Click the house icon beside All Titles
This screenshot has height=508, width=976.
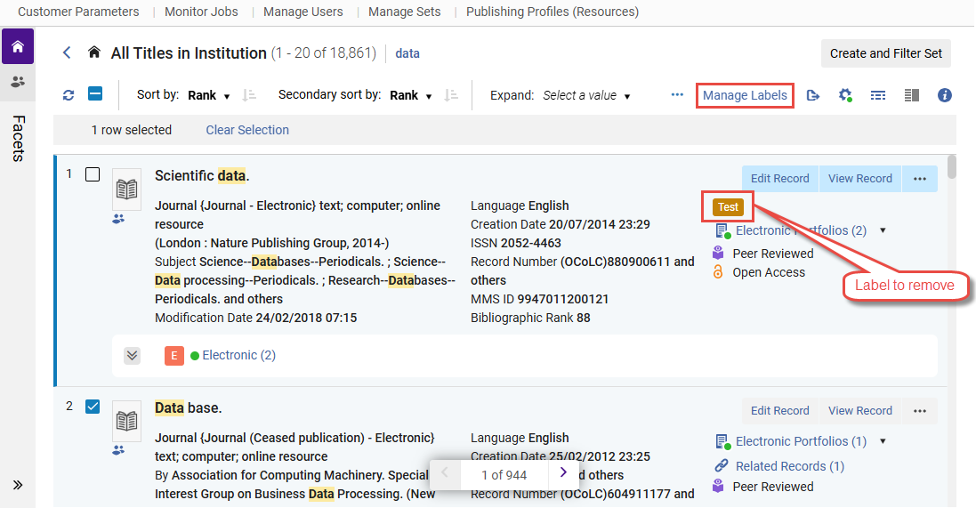coord(94,52)
